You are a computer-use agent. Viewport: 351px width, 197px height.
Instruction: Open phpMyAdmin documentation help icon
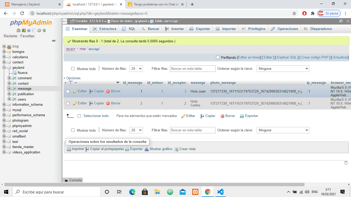pos(29,30)
